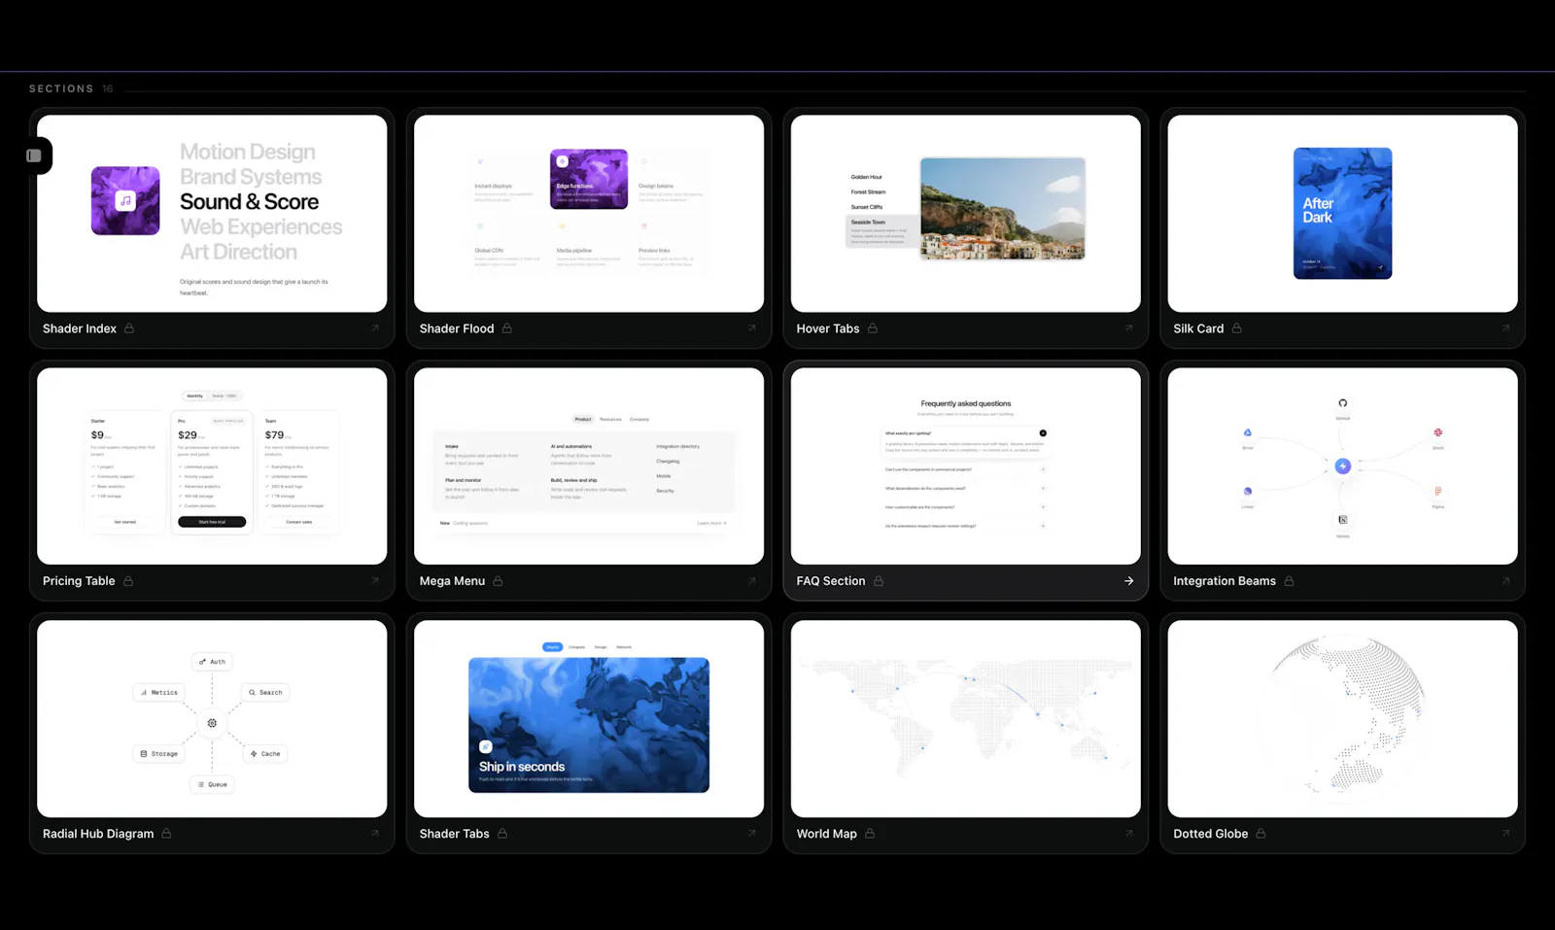Click the lock icon next to Shader Flood
Screen dimensions: 1555x930
[x=507, y=328]
